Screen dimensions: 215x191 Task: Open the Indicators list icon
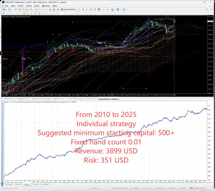[x=112, y=10]
